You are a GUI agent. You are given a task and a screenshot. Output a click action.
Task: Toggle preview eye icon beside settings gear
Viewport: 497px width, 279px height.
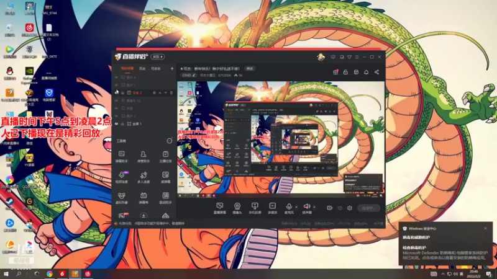340,208
